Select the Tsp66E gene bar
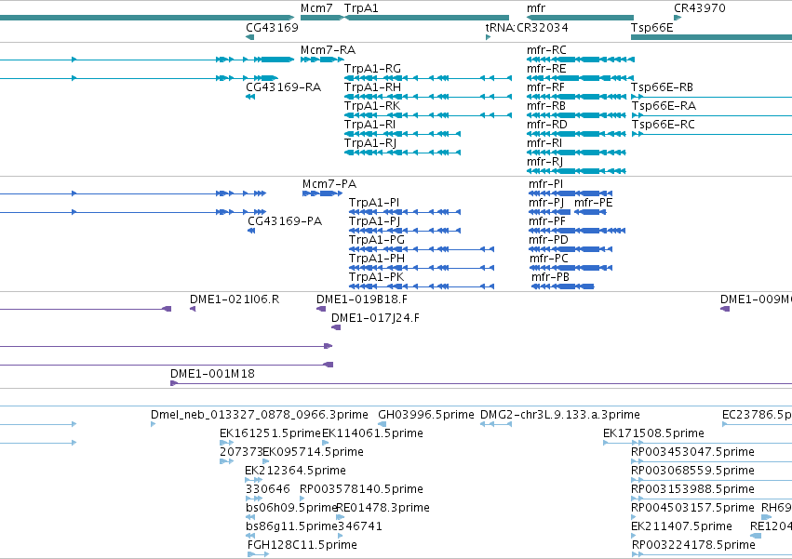The height and width of the screenshot is (559, 792). (712, 37)
